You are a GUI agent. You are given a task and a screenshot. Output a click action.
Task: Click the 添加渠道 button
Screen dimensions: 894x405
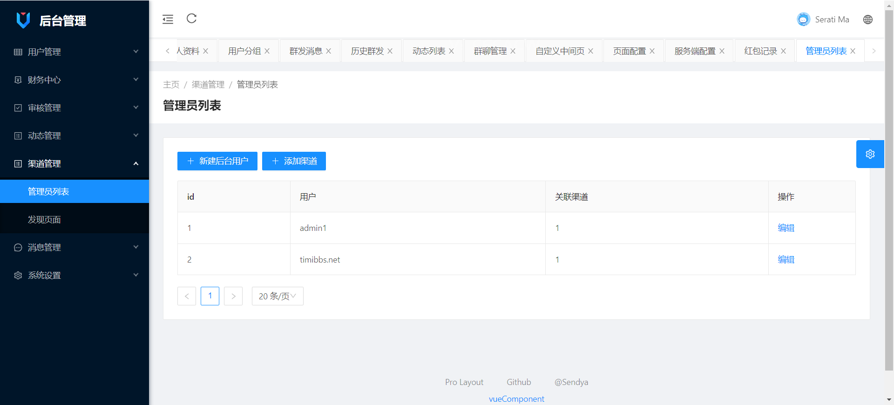click(294, 161)
